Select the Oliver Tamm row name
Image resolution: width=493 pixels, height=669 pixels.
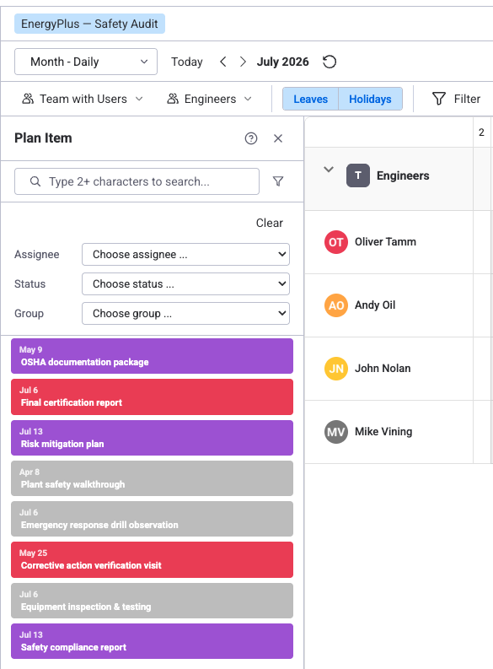(385, 242)
